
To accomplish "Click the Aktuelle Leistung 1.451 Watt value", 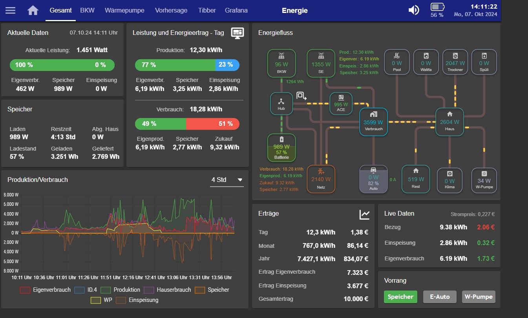I will tap(92, 50).
